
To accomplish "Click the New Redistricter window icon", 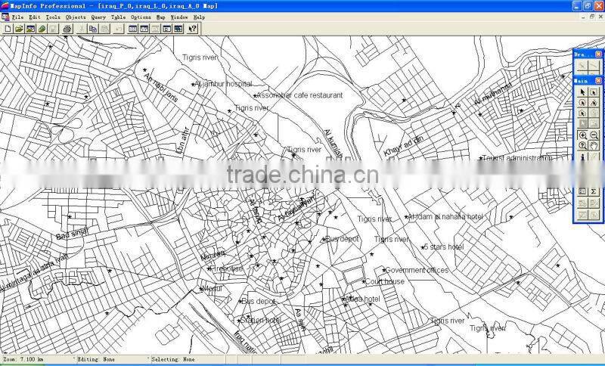I will [178, 29].
